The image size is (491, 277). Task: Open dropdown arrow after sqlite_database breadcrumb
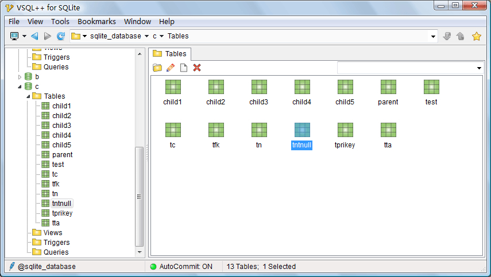click(x=146, y=36)
